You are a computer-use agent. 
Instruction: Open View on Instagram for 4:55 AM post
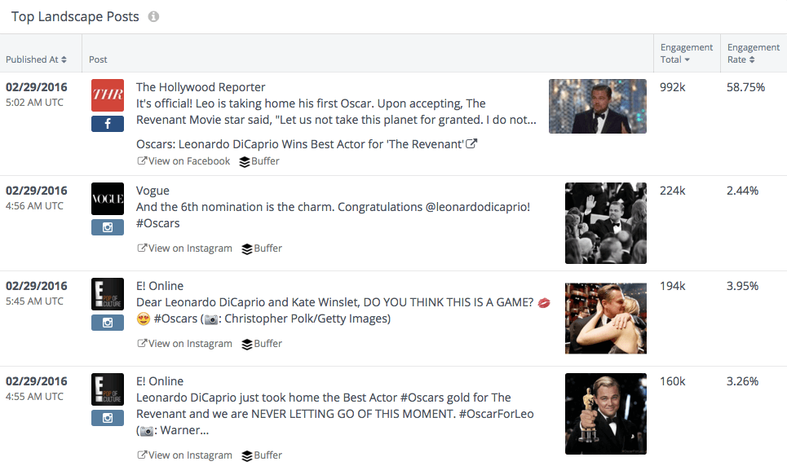[184, 455]
